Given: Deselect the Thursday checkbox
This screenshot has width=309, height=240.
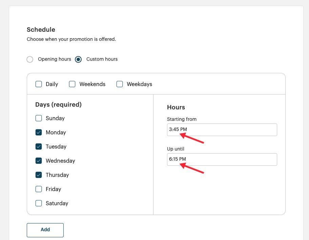Looking at the screenshot, I should 39,175.
